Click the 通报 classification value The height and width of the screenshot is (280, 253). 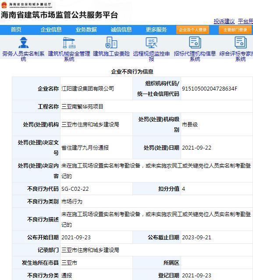coord(67,275)
